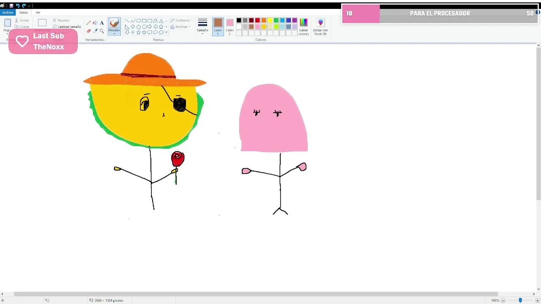The image size is (541, 304).
Task: Click the Cortar button
Action: coord(22,20)
